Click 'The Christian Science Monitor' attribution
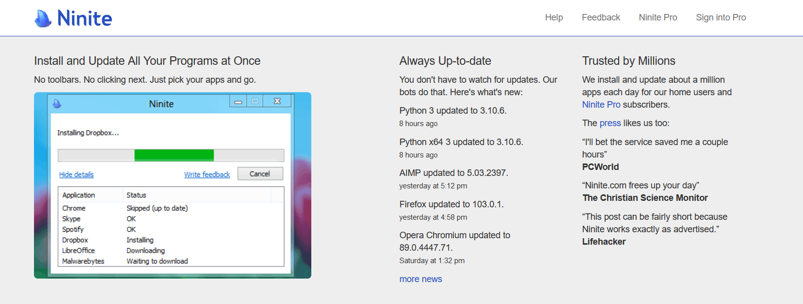This screenshot has width=803, height=304. [645, 198]
